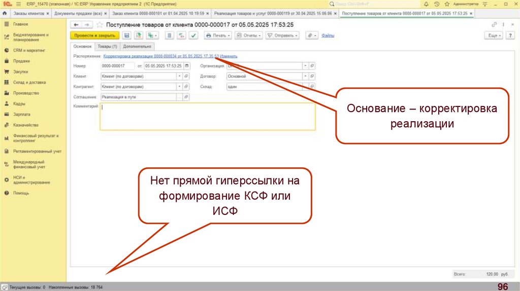Screen dimensions: 520x291
Task: Switch to the Товары (1) tab
Action: (x=107, y=46)
